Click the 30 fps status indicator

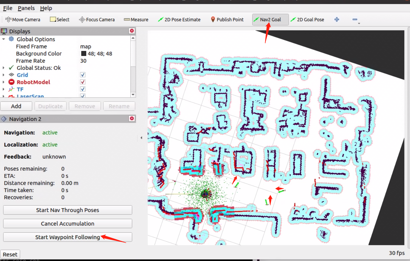pyautogui.click(x=397, y=253)
